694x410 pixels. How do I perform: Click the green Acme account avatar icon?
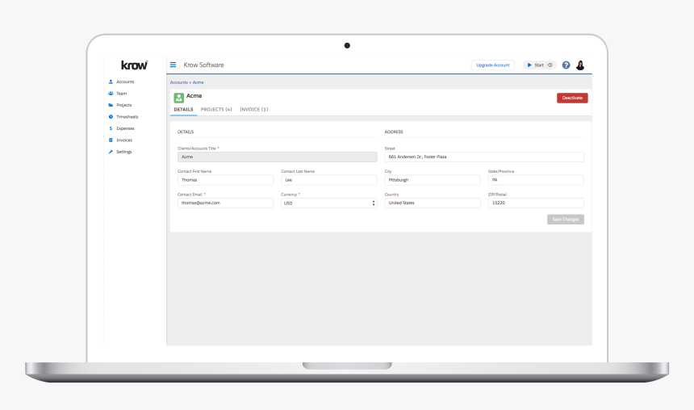click(179, 98)
